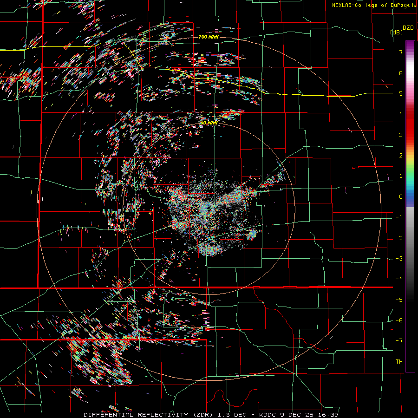Screen dimensions: 418x418
Task: Click the "6" value on the color scale
Action: pos(401,73)
